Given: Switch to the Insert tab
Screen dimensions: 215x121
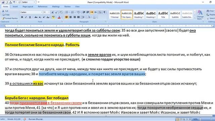Looking at the screenshot, I should (x=15, y=7).
